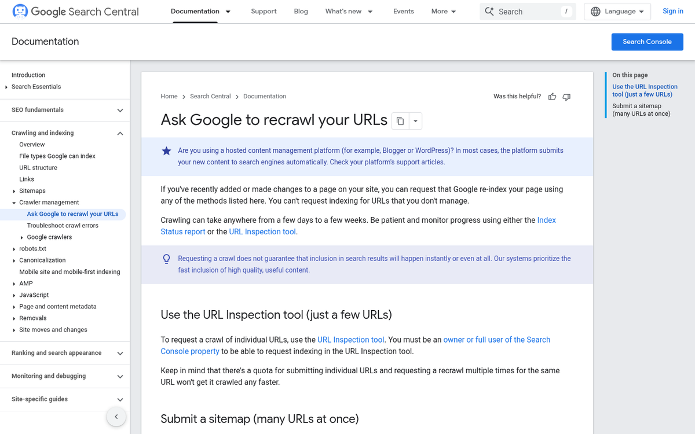This screenshot has height=434, width=695.
Task: Expand the More menu in the top bar
Action: click(x=443, y=11)
